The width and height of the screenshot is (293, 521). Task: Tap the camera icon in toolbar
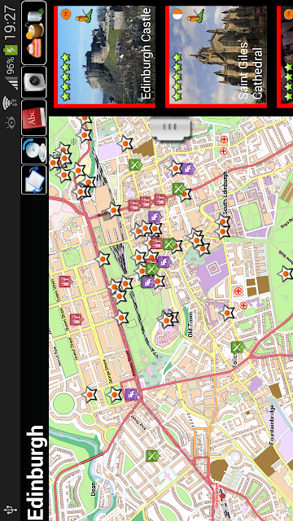pyautogui.click(x=34, y=82)
